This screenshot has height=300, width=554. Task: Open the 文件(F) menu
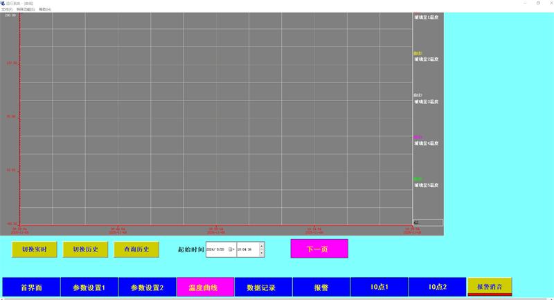click(x=7, y=9)
